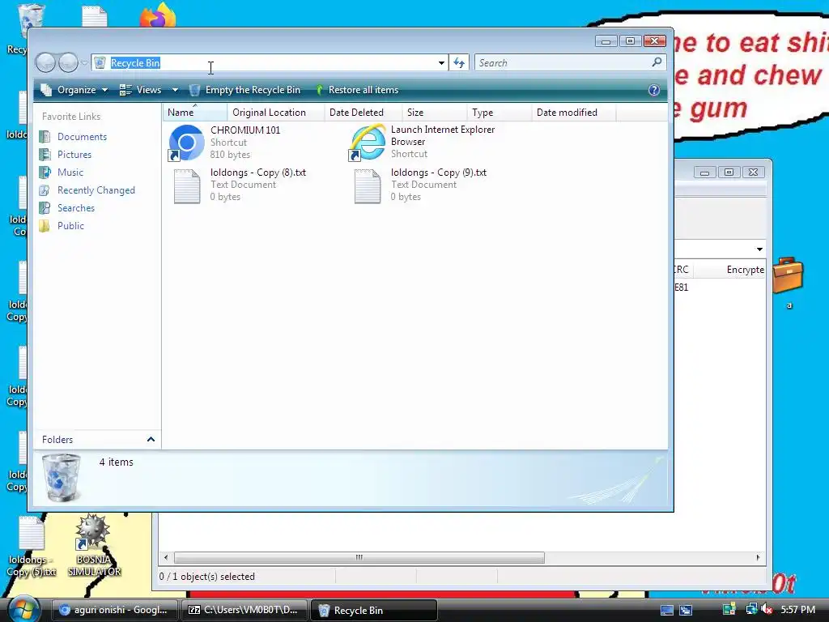
Task: Click Restore all items
Action: (357, 90)
